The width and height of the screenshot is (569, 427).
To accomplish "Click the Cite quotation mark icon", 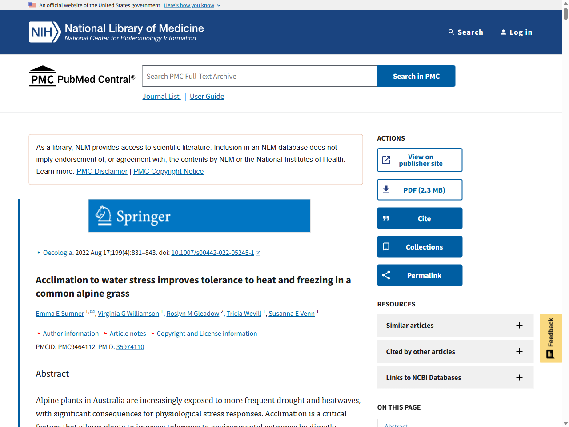I will [386, 218].
